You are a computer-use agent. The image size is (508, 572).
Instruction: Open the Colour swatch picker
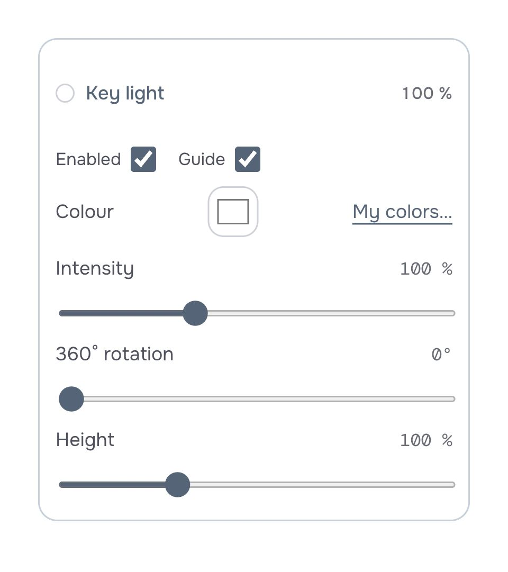pos(233,212)
